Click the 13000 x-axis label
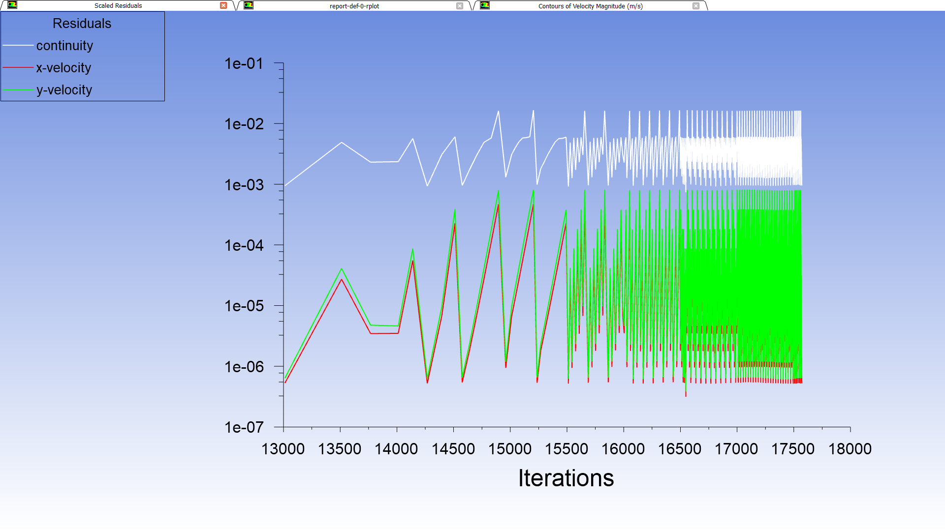Screen dimensions: 945x531 point(283,449)
